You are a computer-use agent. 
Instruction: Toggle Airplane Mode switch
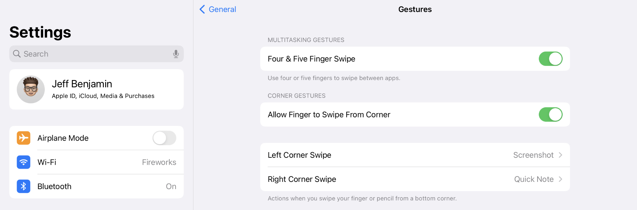164,138
